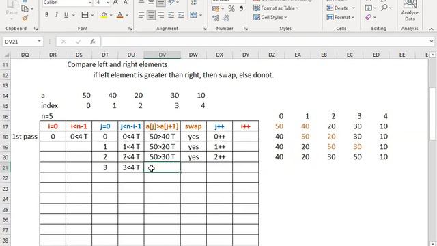Click the Delete cells button
This screenshot has width=437, height=246.
338,8
